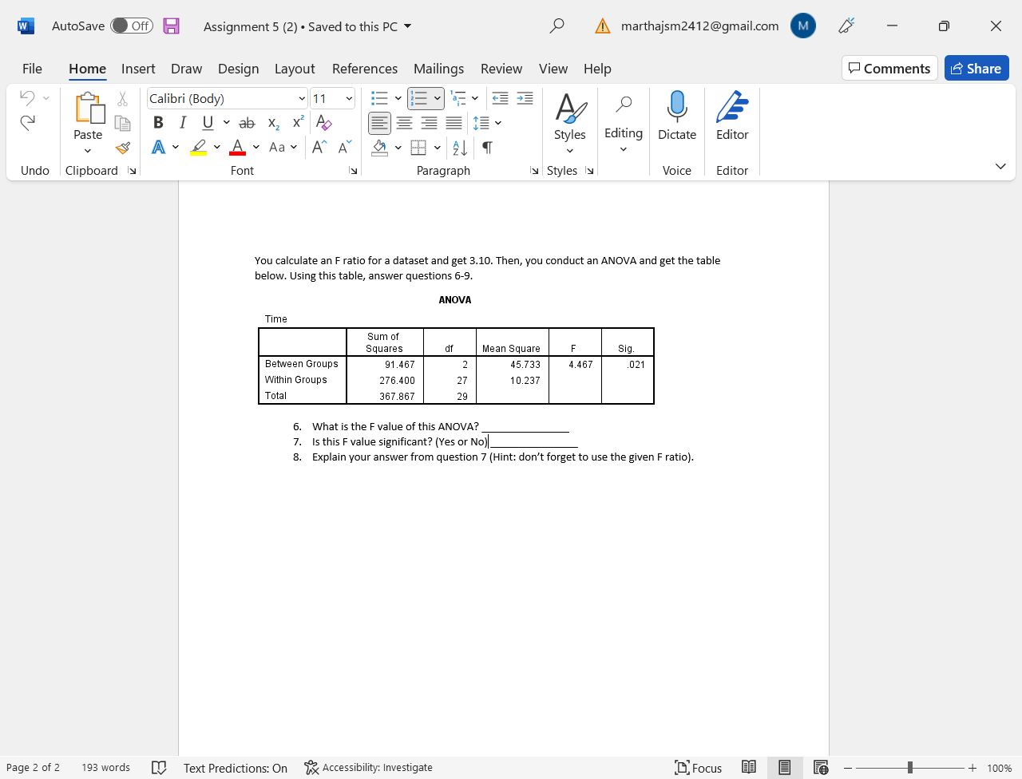Open the Mailings tab
Viewport: 1022px width, 779px height.
[438, 69]
